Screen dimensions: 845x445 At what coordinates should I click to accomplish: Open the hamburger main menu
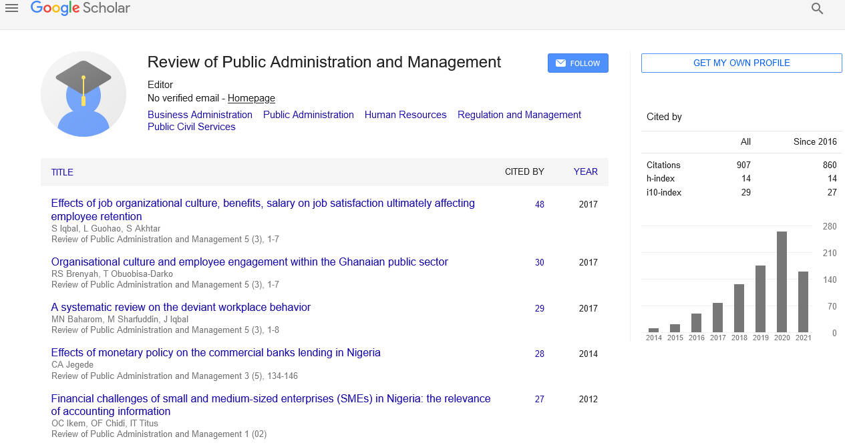pos(11,9)
